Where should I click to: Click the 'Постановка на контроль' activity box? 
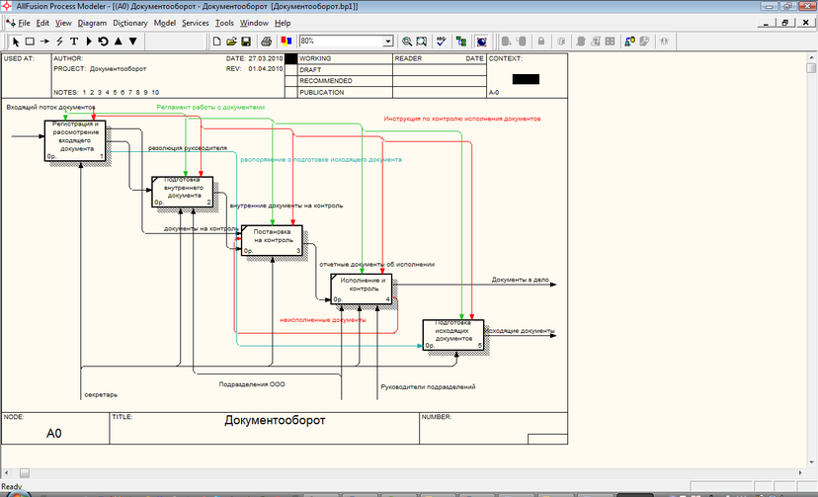point(272,240)
